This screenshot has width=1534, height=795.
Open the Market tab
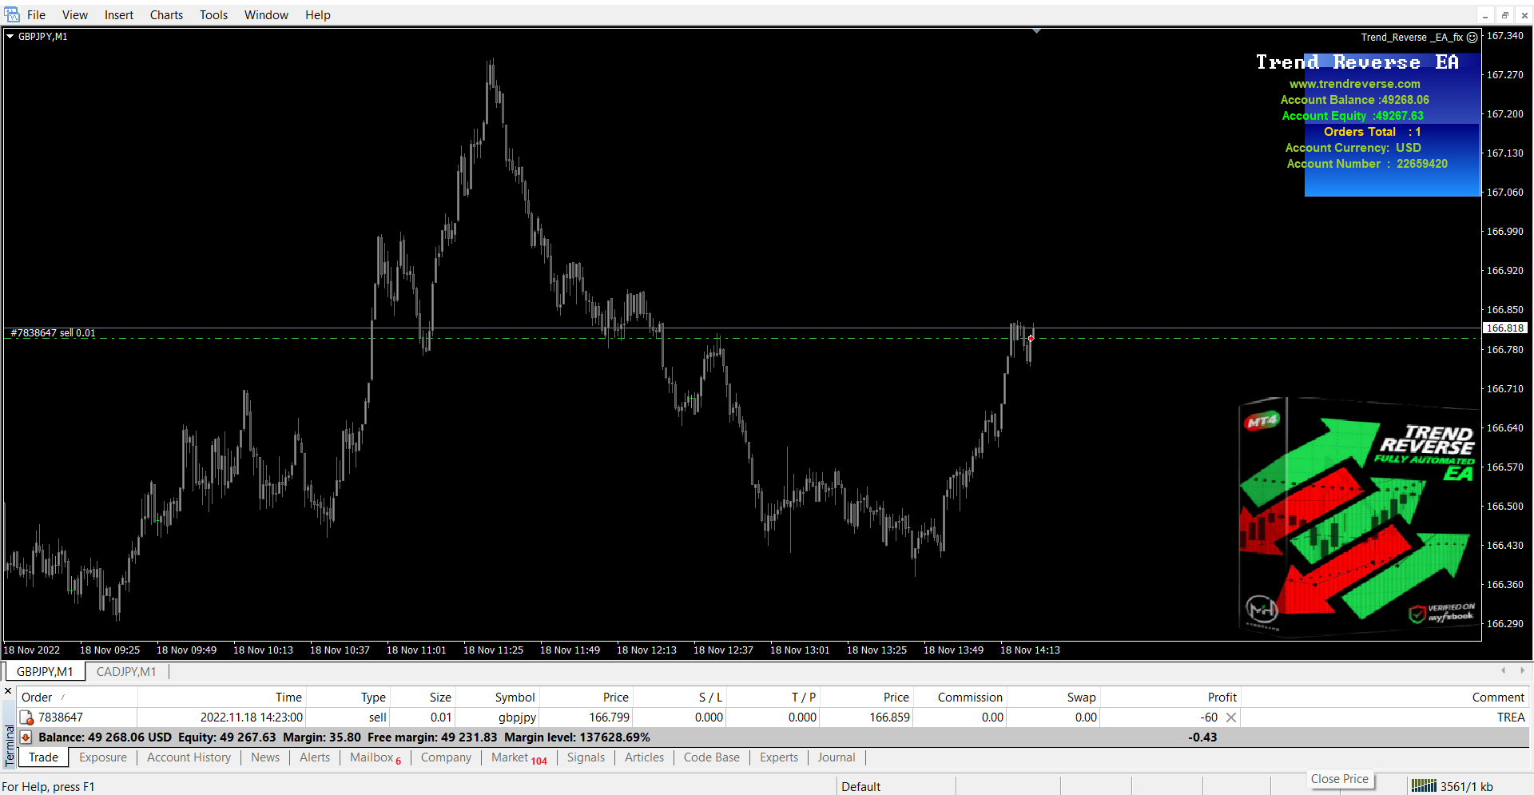pos(519,757)
